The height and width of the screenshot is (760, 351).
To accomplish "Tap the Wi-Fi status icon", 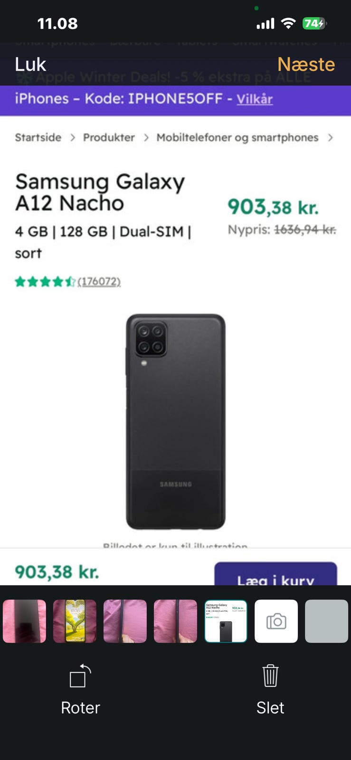I will (288, 23).
